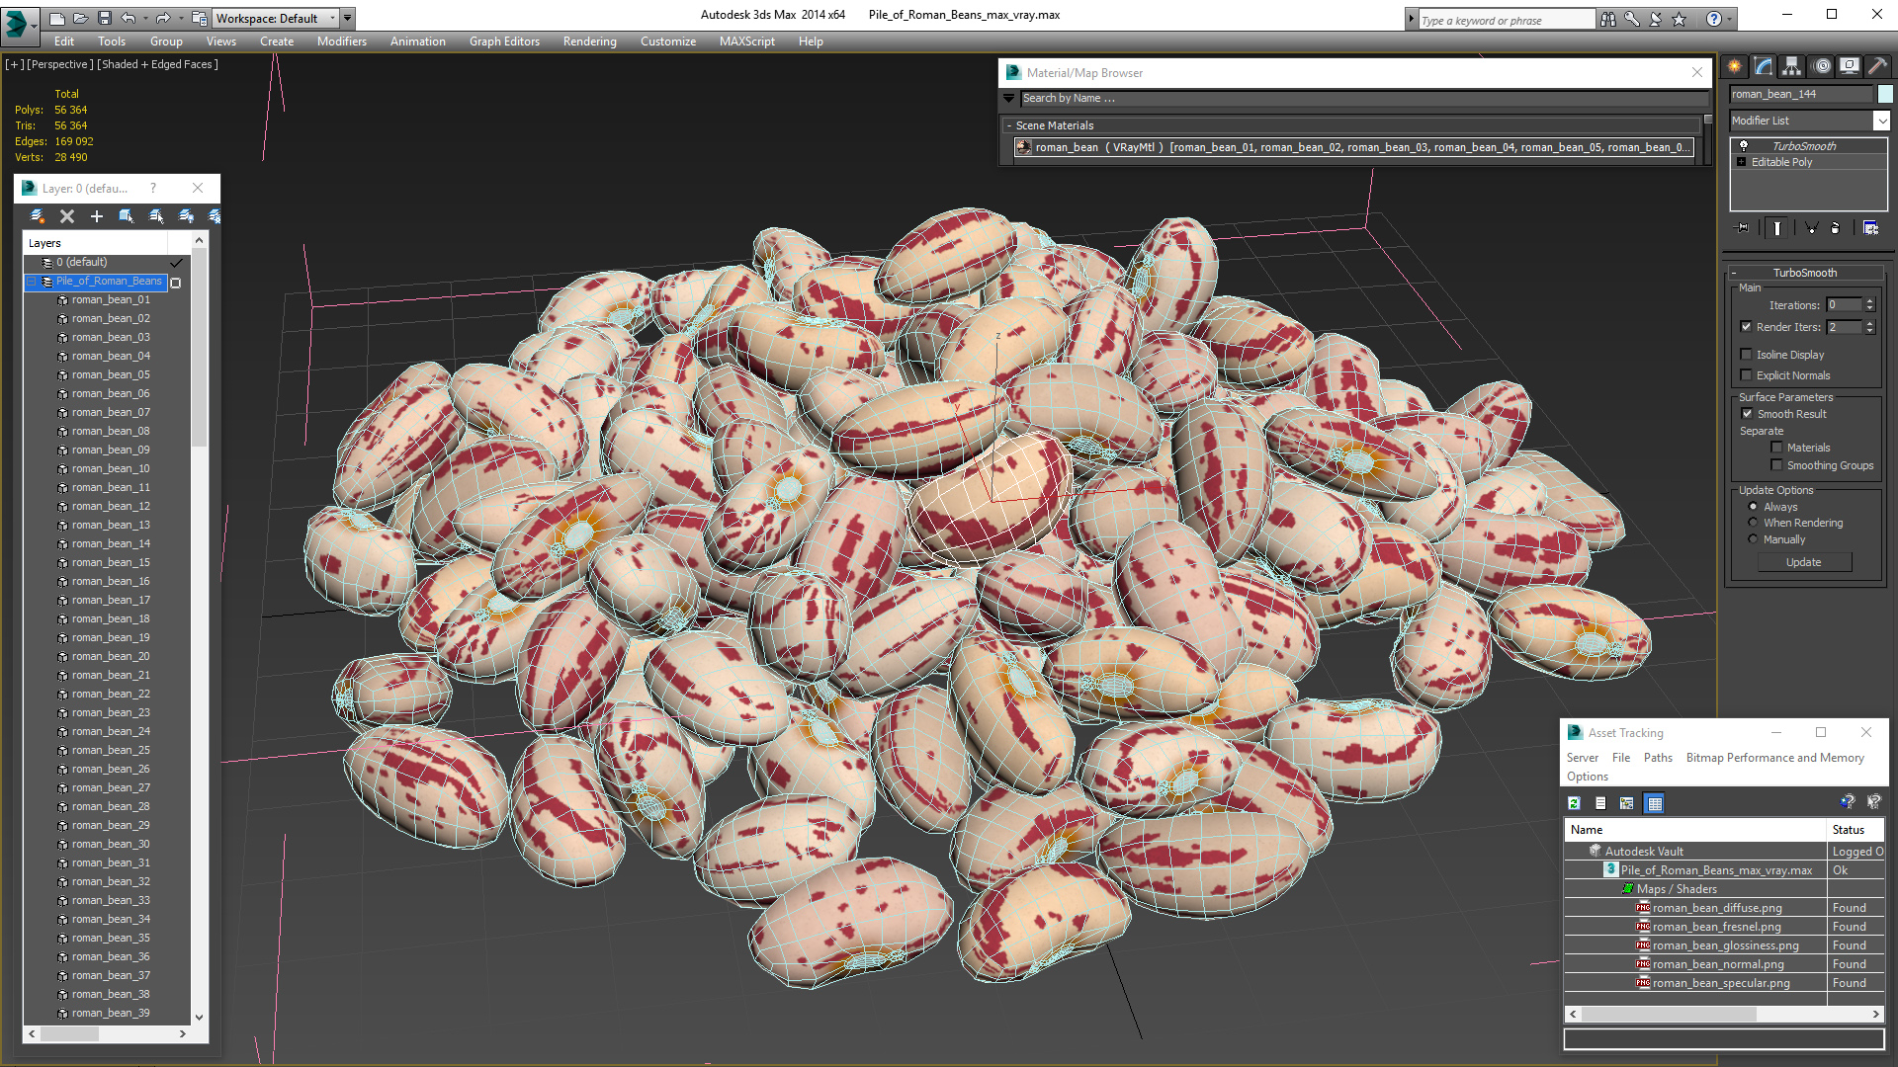Image resolution: width=1898 pixels, height=1067 pixels.
Task: Click Create New Layer icon in Layer panel
Action: point(38,216)
